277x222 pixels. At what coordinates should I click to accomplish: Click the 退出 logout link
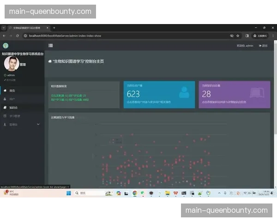click(263, 46)
